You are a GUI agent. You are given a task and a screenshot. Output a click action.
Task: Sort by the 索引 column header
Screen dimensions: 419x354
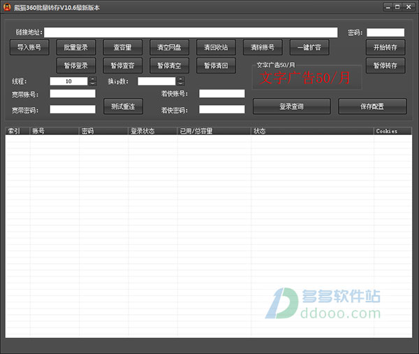17,131
